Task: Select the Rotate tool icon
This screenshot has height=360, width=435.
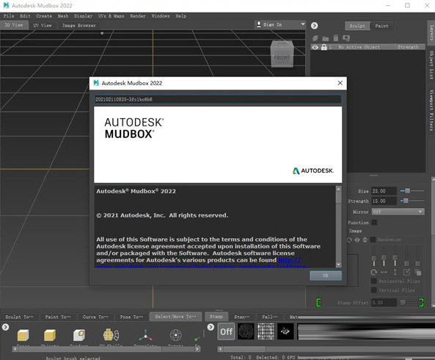Action: (x=175, y=335)
